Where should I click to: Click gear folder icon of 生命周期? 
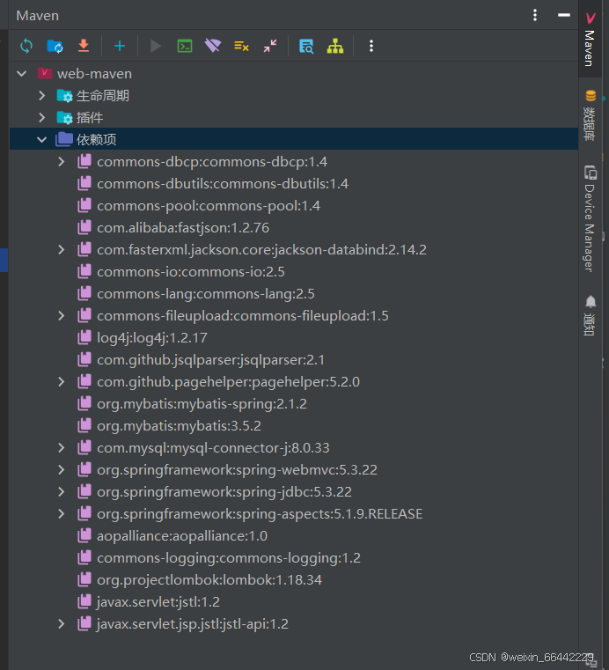click(64, 96)
